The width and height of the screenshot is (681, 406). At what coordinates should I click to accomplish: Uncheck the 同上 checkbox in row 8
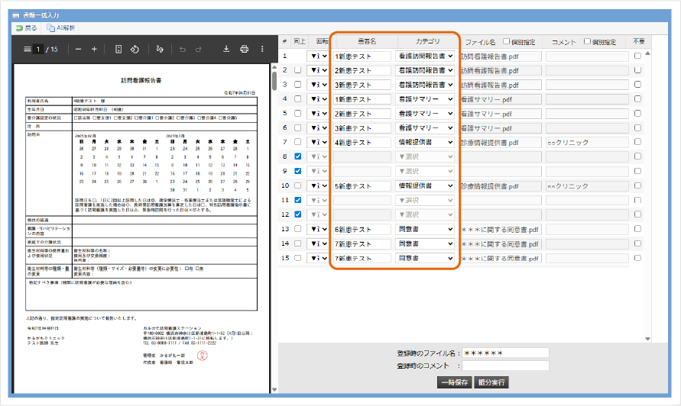tap(297, 156)
